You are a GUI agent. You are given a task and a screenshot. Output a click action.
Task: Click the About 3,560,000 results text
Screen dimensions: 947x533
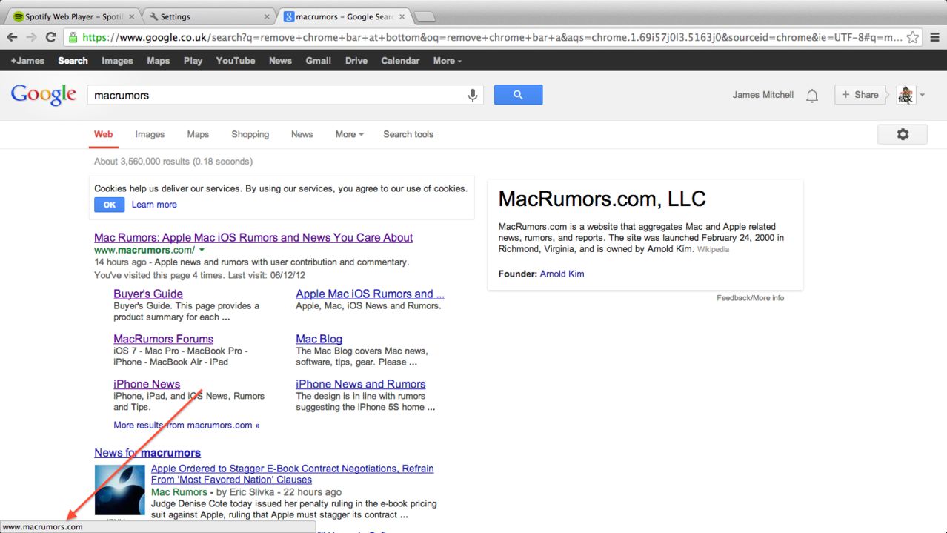click(173, 161)
